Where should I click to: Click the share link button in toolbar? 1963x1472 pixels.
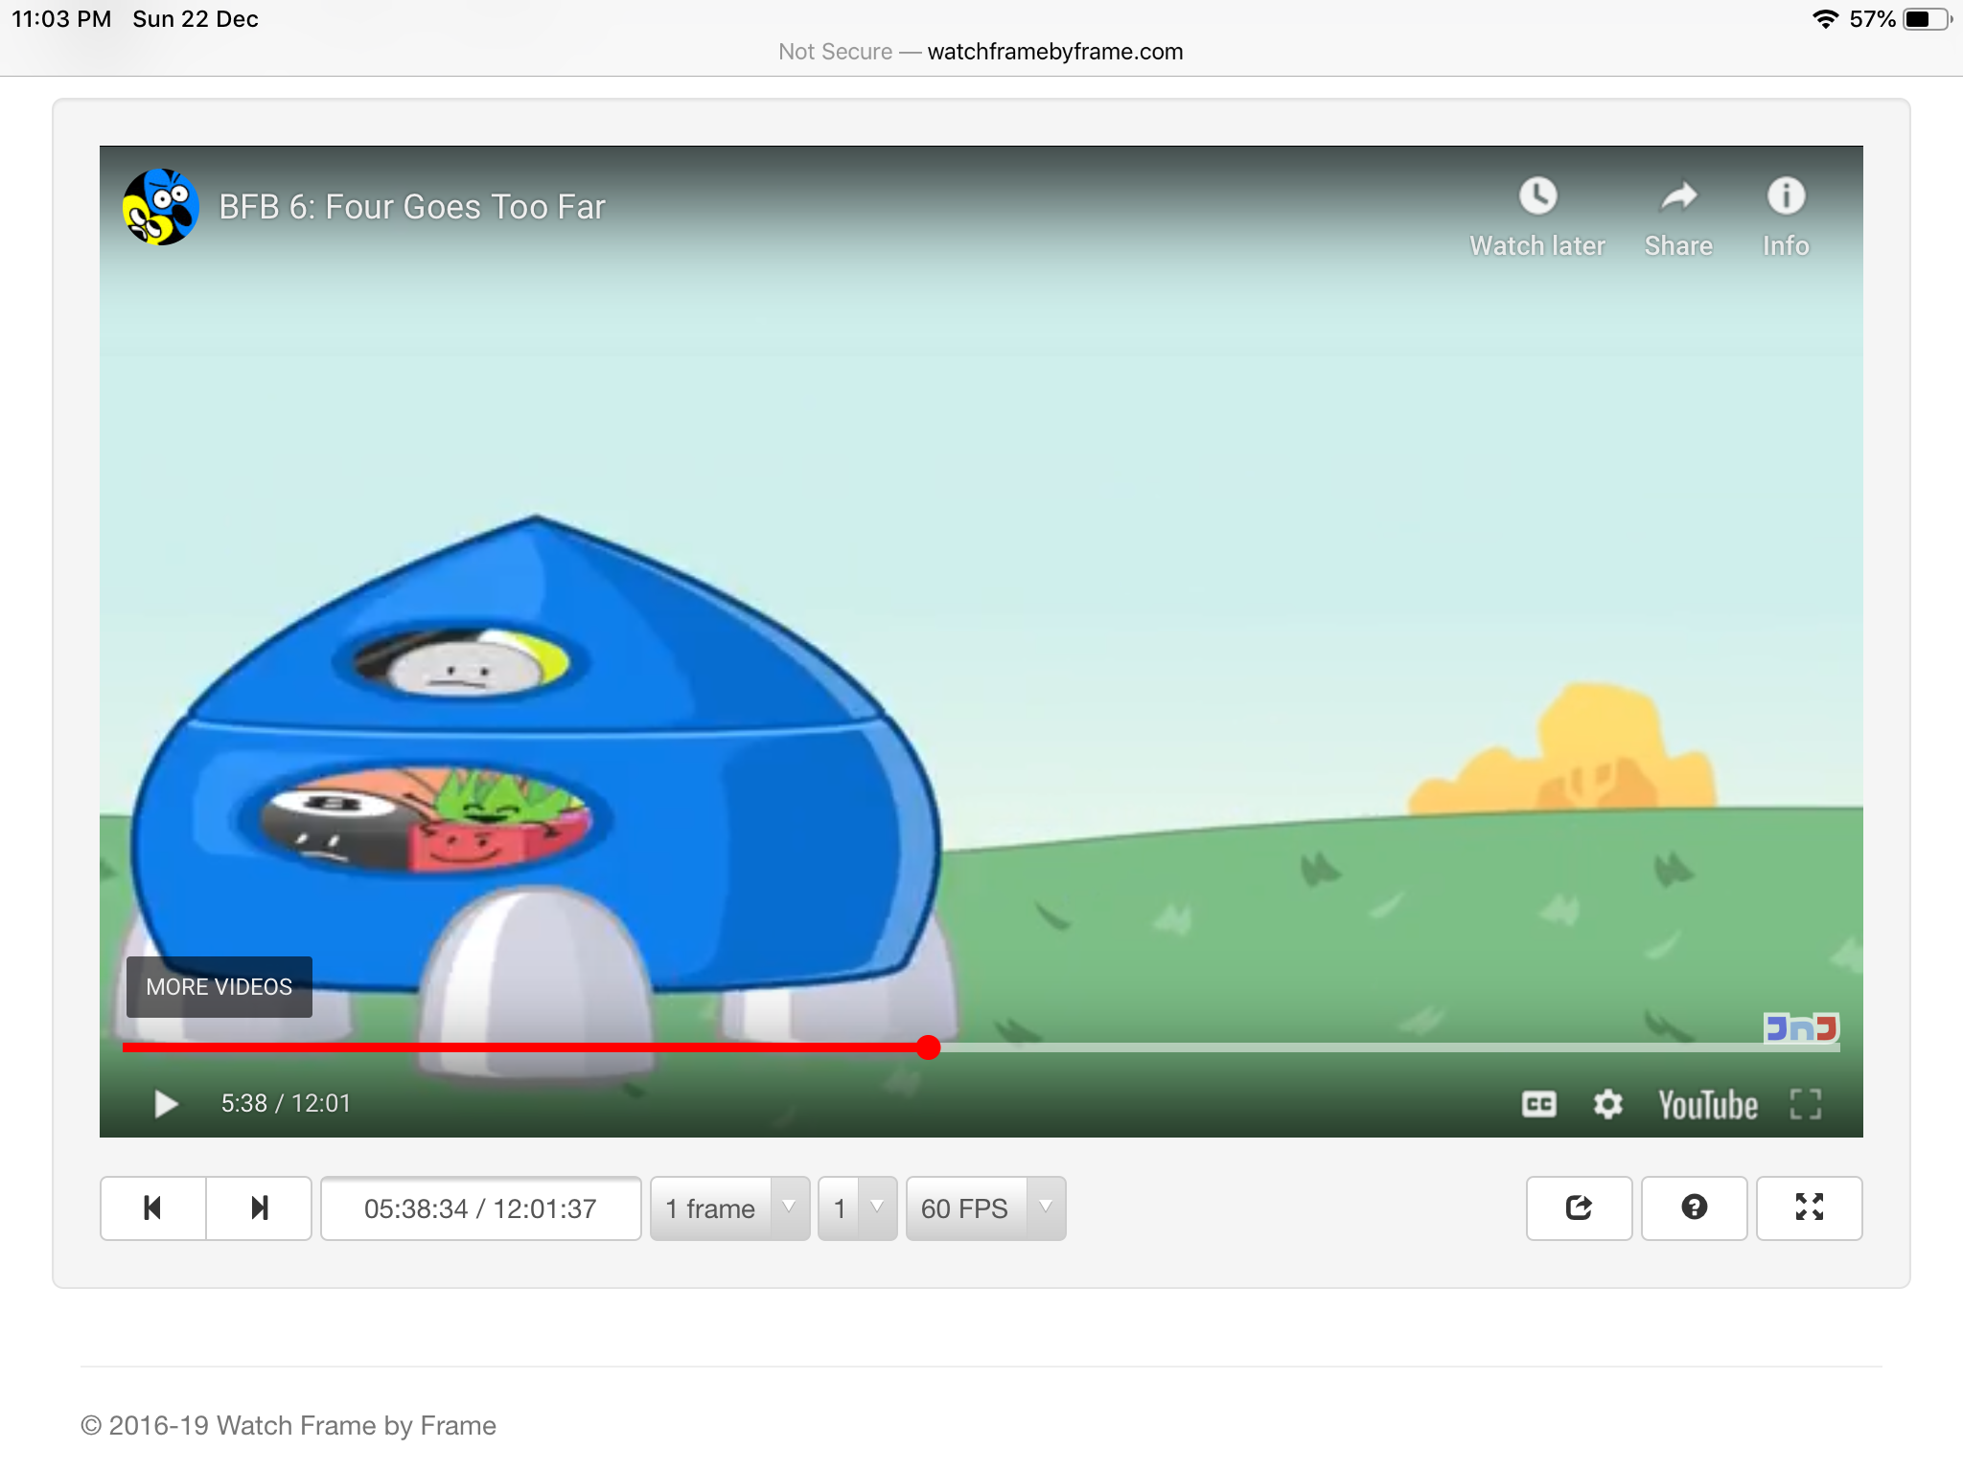[x=1579, y=1207]
